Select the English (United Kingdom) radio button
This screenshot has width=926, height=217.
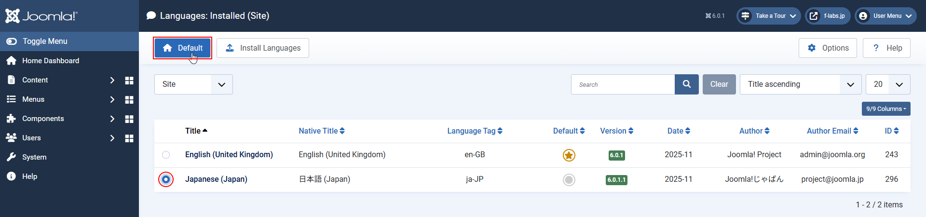pyautogui.click(x=166, y=155)
